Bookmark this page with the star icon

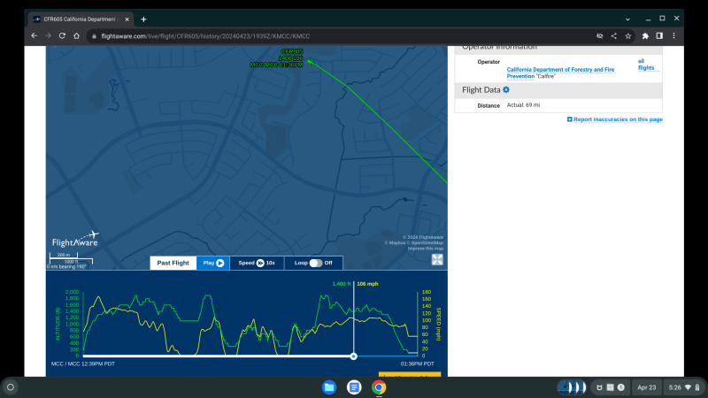click(628, 35)
